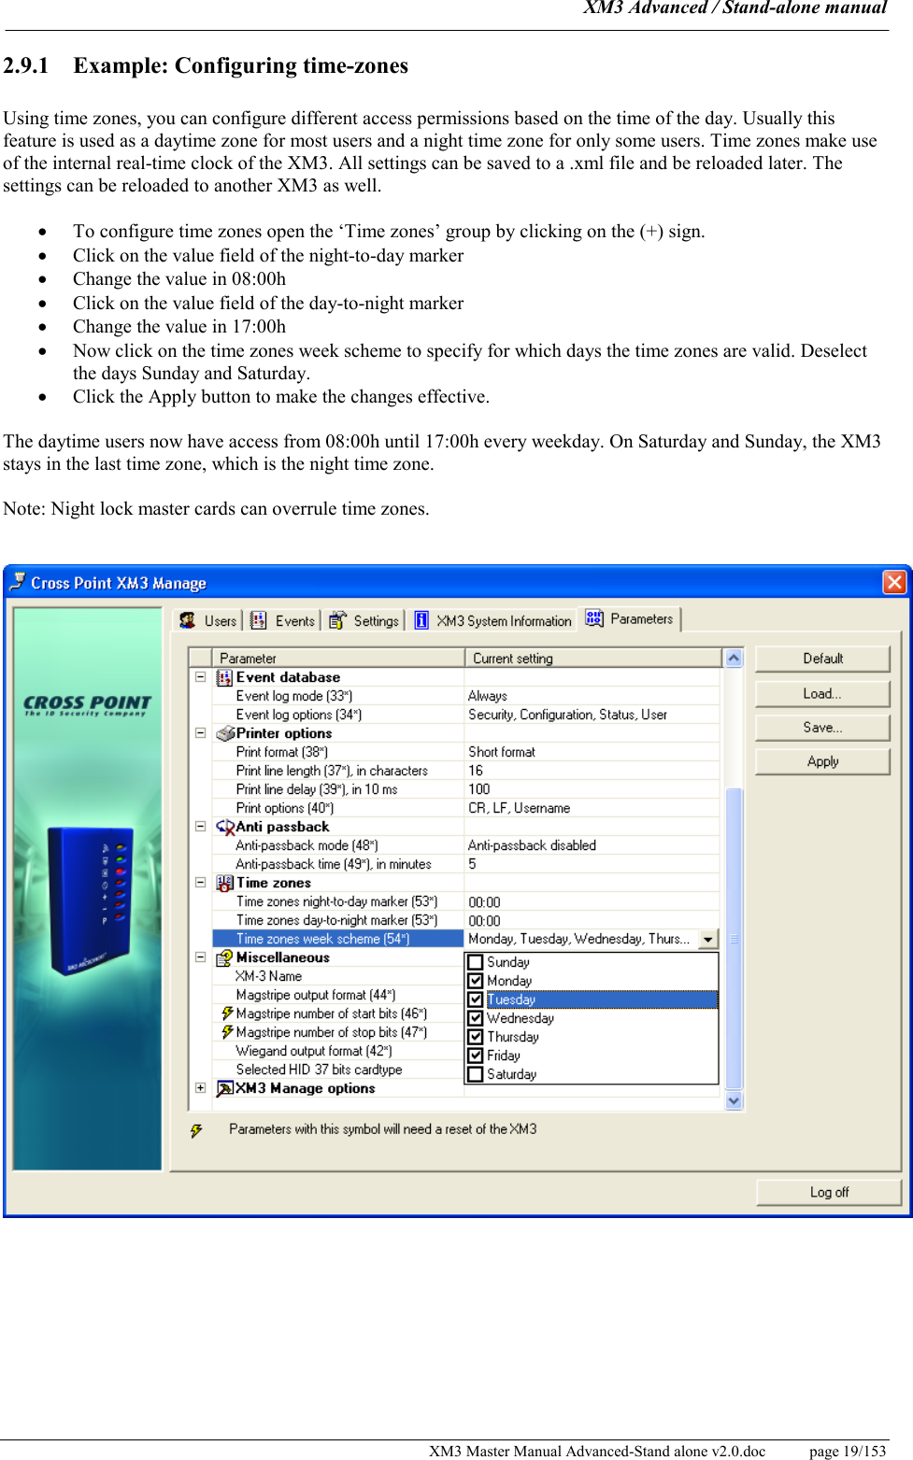Collapse the Time zones group
This screenshot has width=913, height=1460.
point(200,882)
